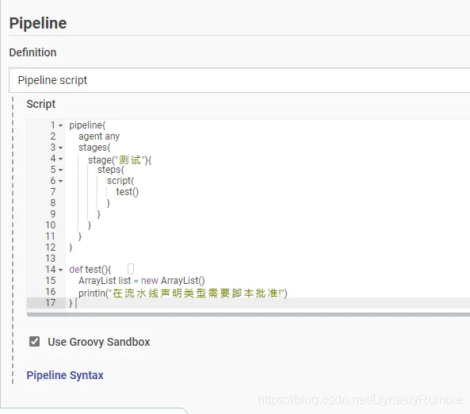This screenshot has width=470, height=414.
Task: Collapse the def test() fold arrow on line 14
Action: (60, 270)
